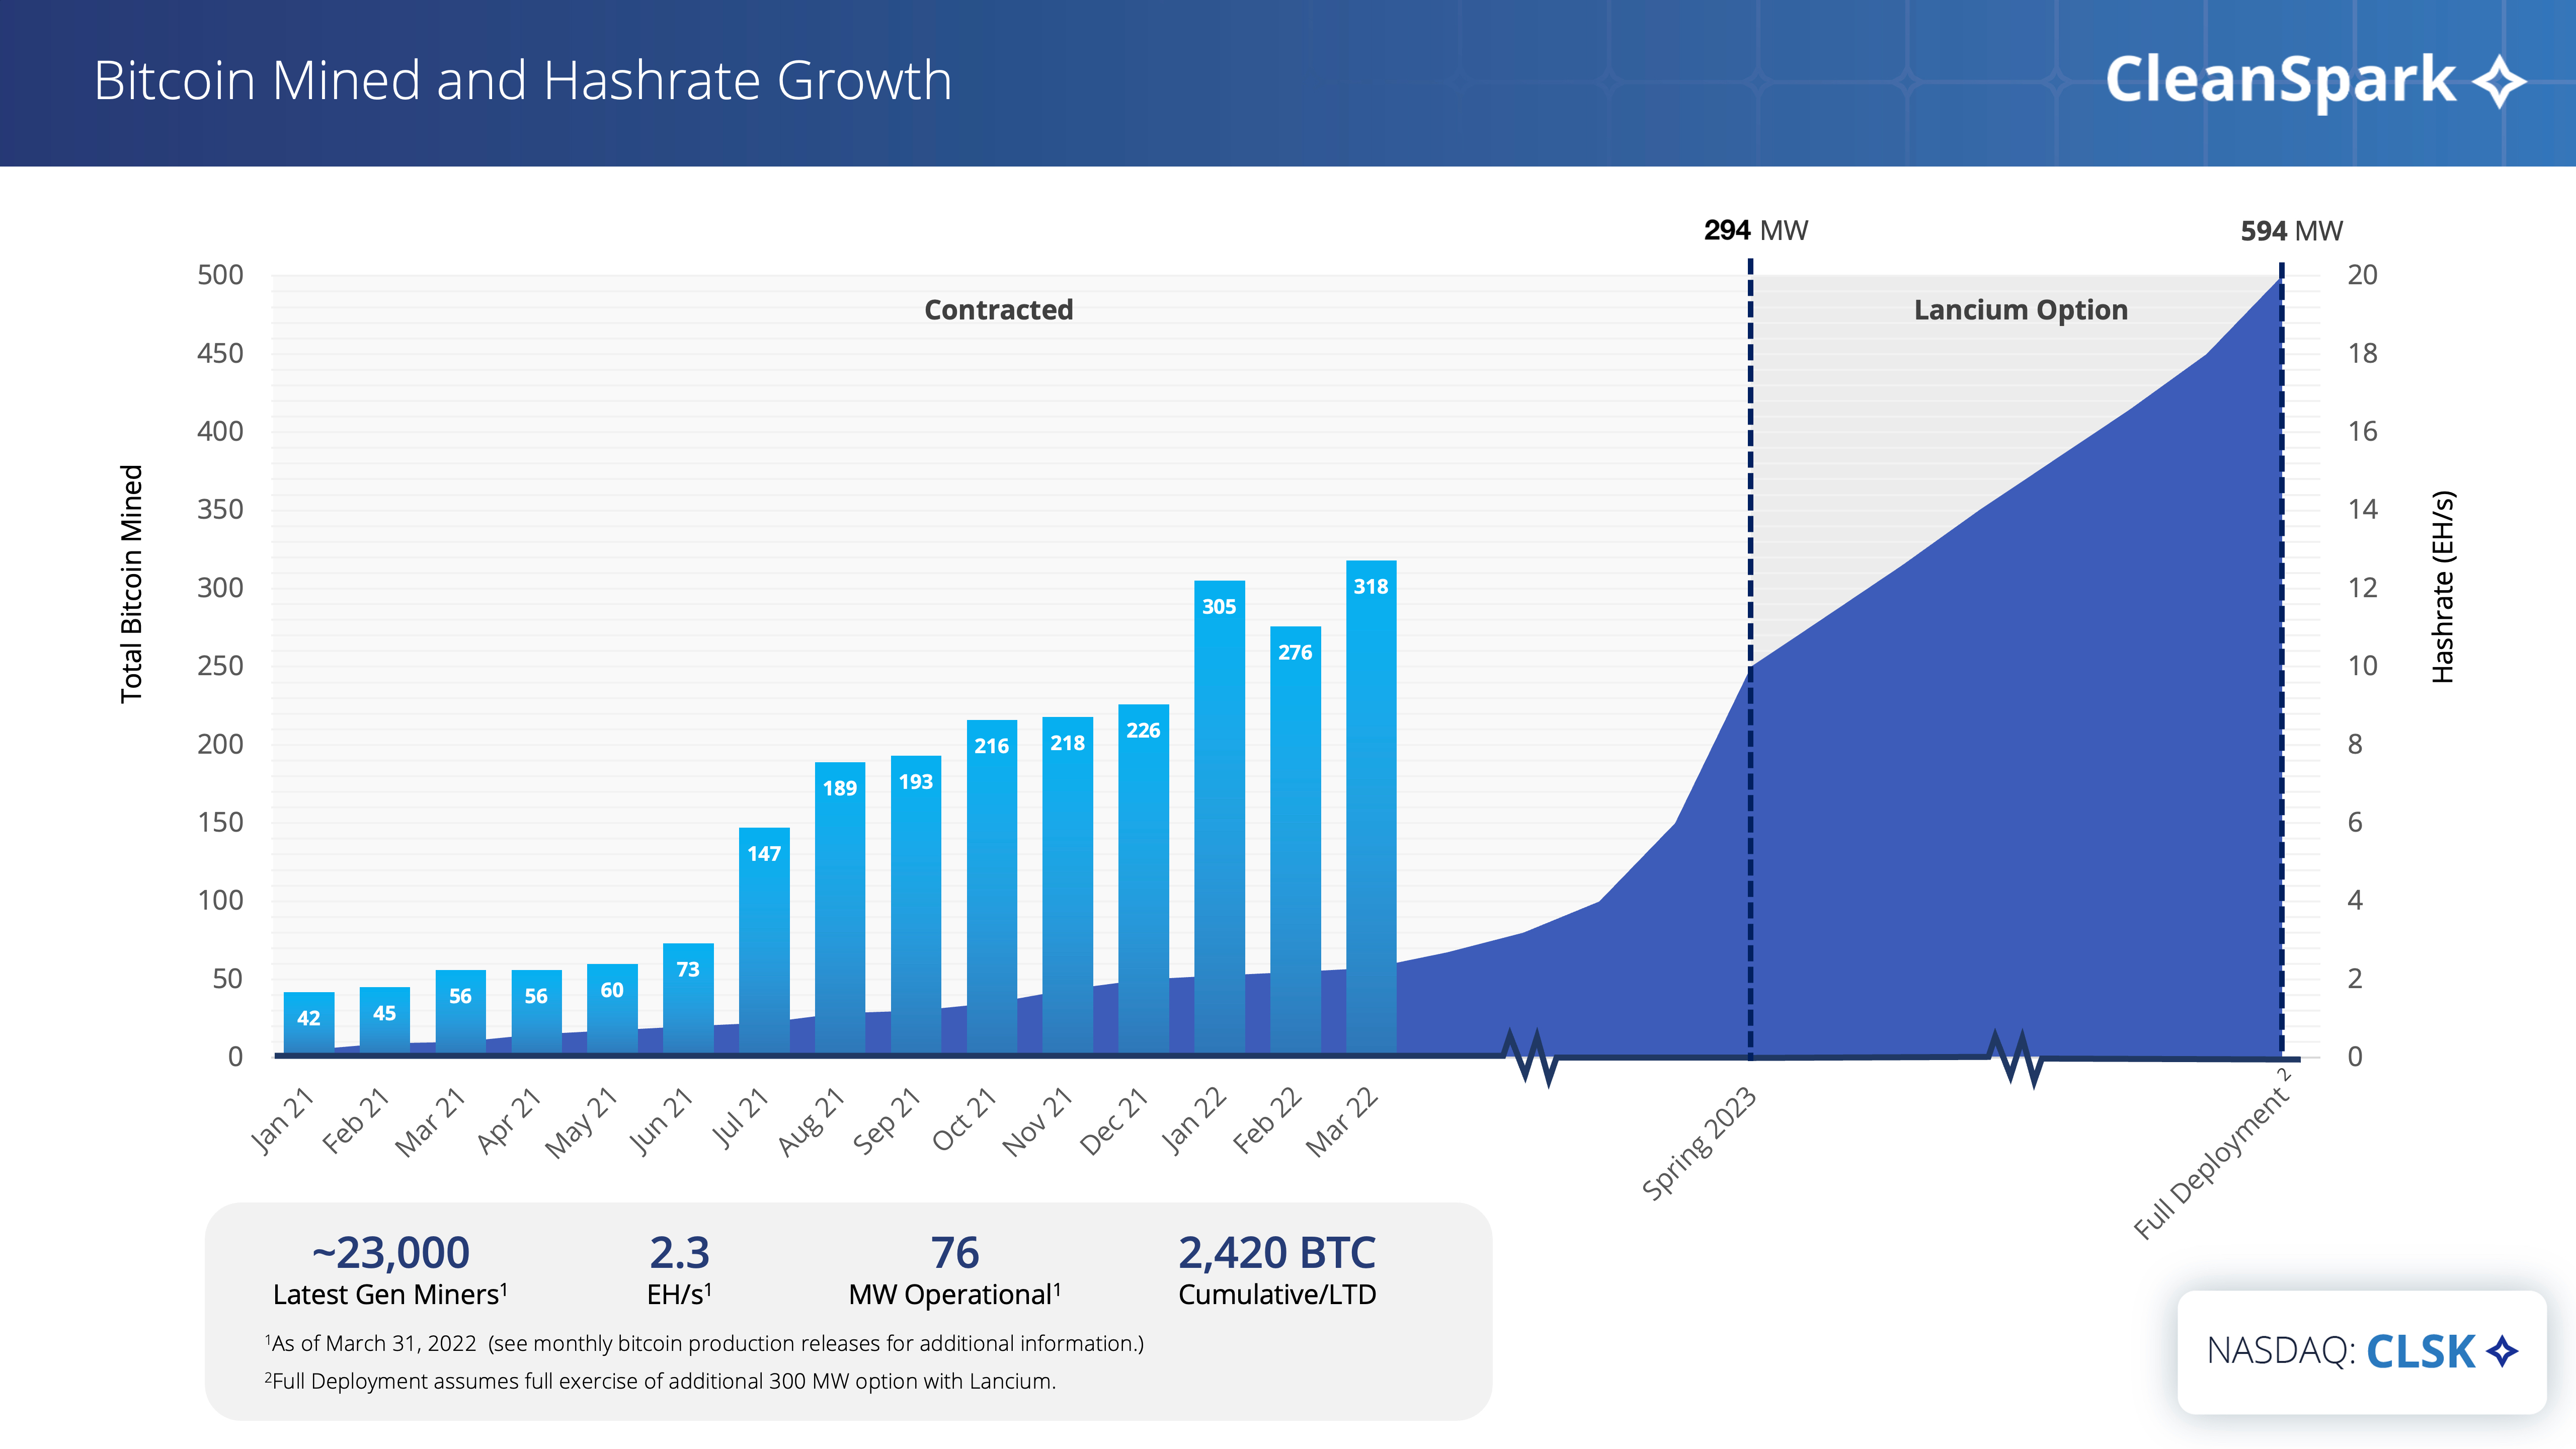Click the Jul 21 bar labeled 147
Viewport: 2576px width, 1449px height.
coord(764,940)
